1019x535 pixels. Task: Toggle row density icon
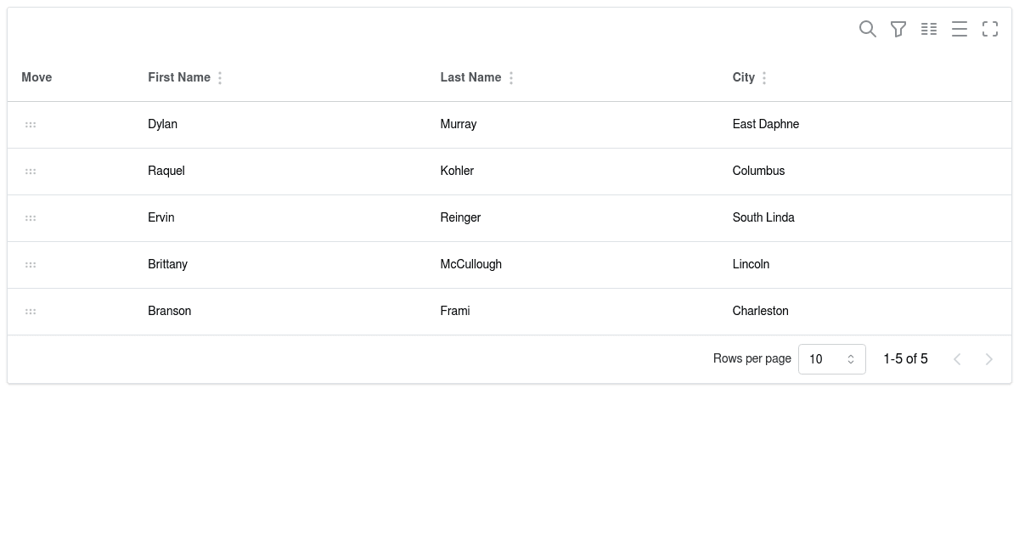(960, 29)
